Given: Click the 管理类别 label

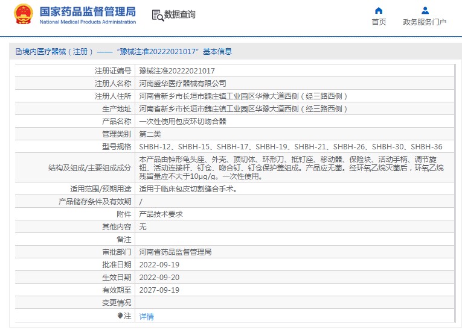Looking at the screenshot, I should tap(117, 134).
